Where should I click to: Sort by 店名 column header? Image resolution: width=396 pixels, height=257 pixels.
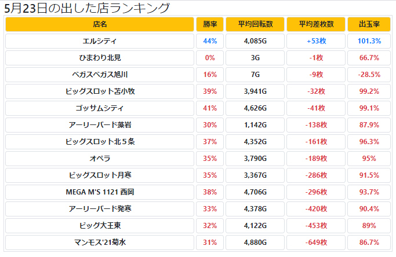pos(100,24)
